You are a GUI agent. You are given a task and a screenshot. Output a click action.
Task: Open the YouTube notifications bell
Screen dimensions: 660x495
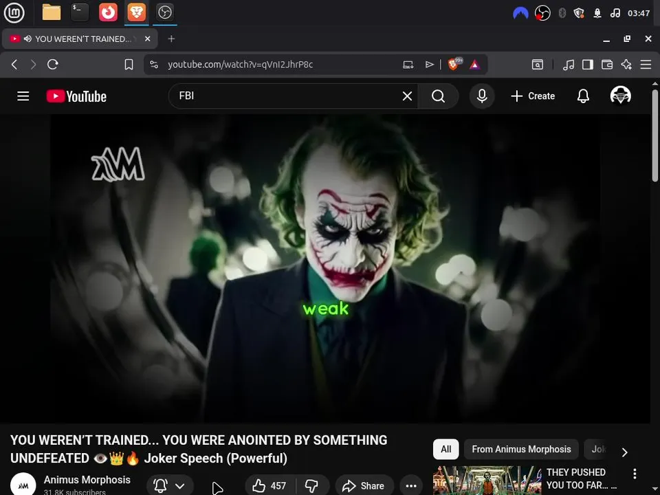583,96
